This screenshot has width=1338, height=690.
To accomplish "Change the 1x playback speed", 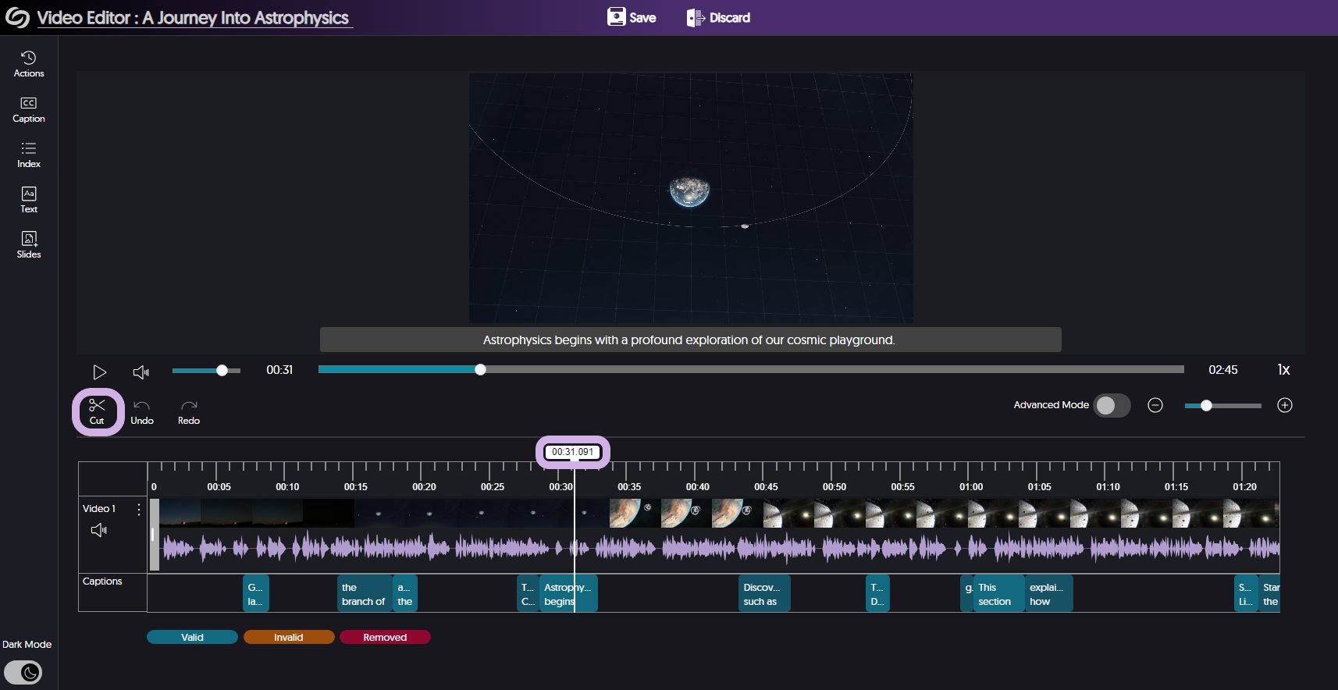I will coord(1283,370).
